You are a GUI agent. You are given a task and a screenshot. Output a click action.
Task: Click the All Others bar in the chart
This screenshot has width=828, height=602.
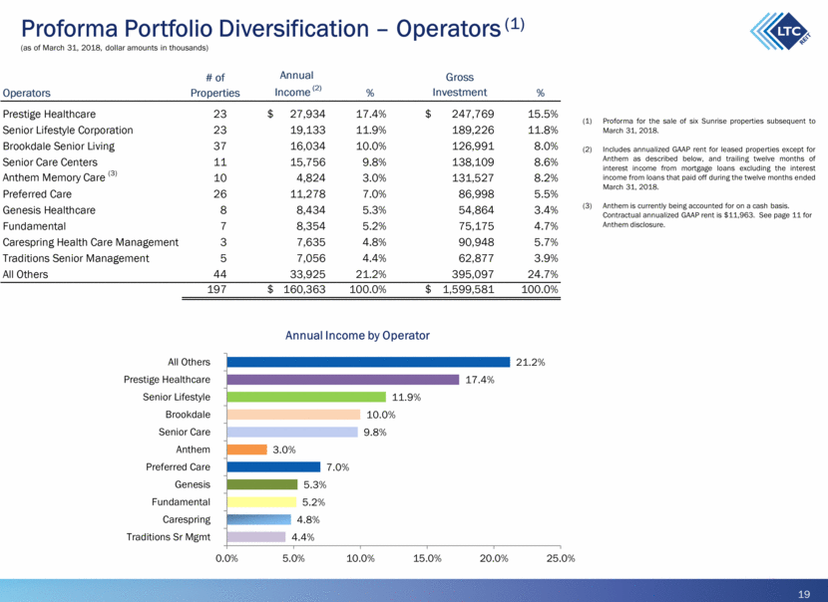point(368,362)
